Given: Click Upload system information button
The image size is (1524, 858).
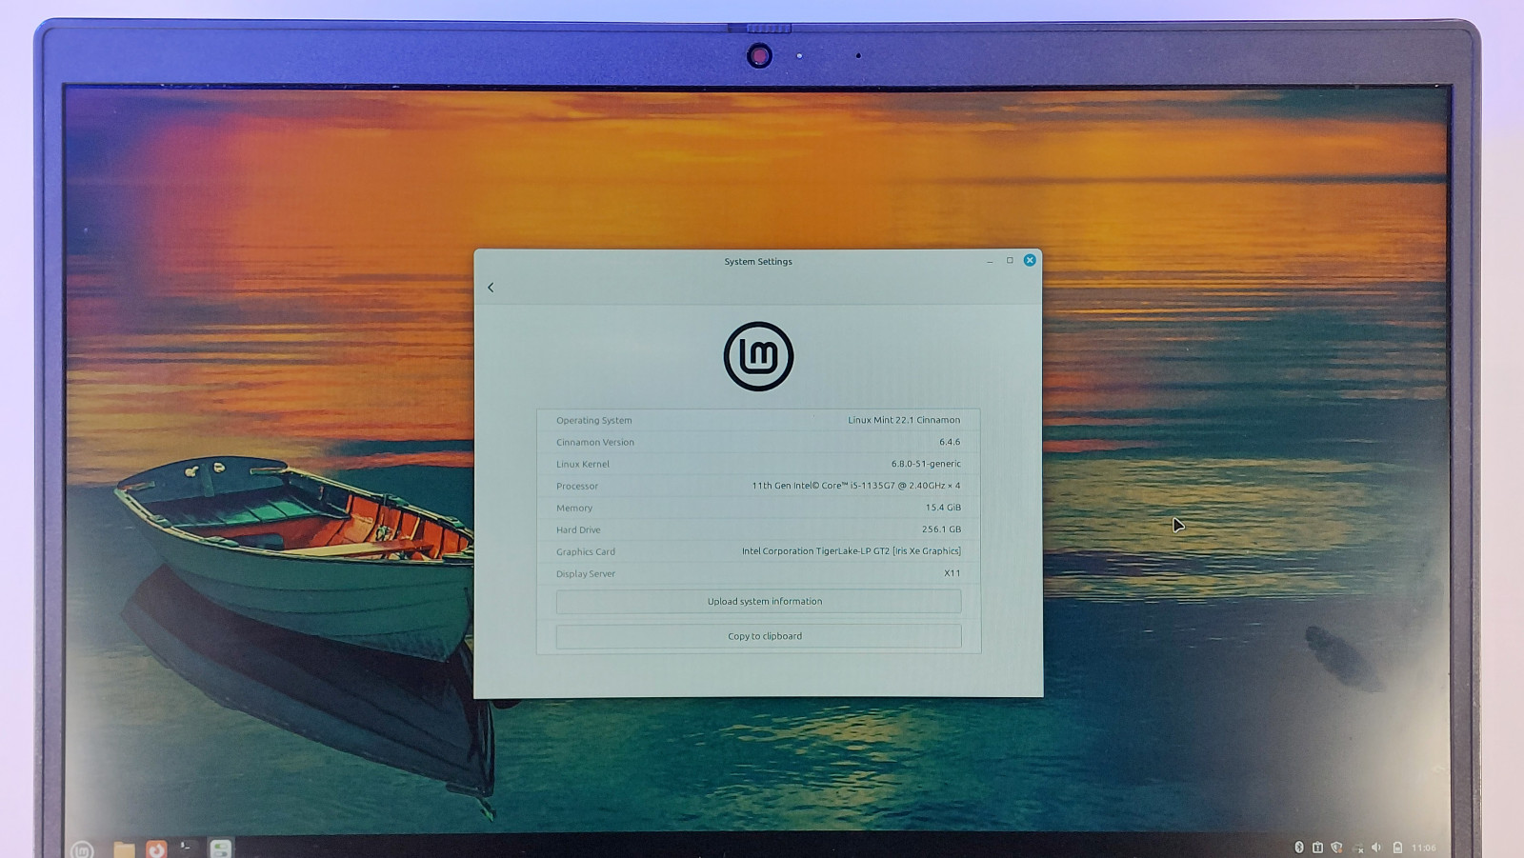Looking at the screenshot, I should 758,602.
